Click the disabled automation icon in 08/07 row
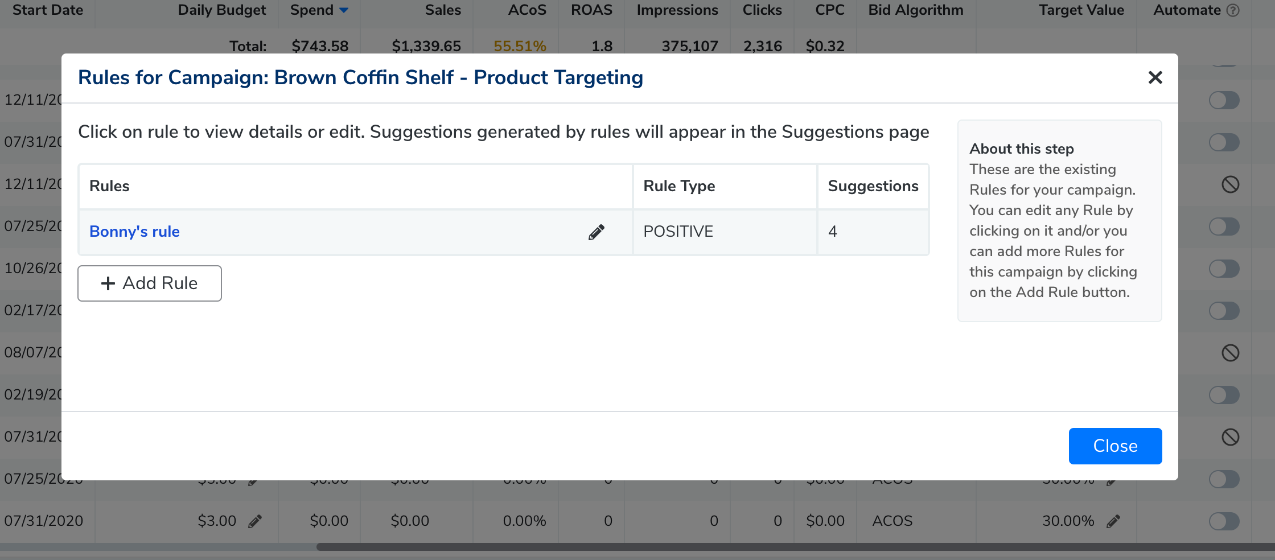 point(1230,353)
